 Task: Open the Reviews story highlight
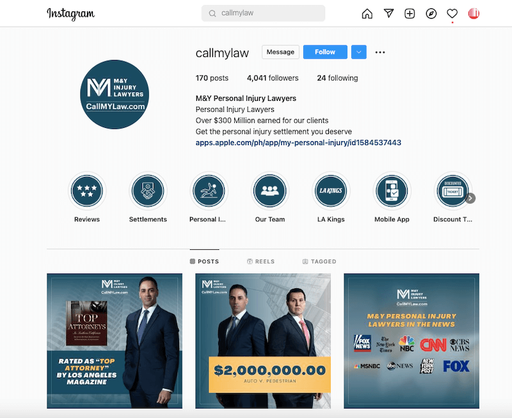(x=87, y=191)
